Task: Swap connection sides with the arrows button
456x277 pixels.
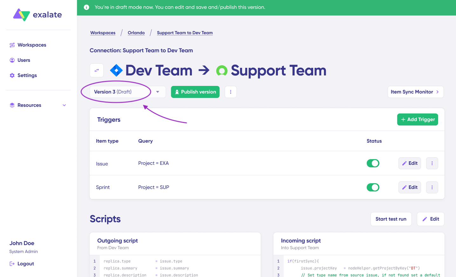Action: [97, 70]
